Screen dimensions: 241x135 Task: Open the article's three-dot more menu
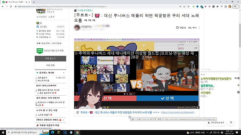[199, 28]
